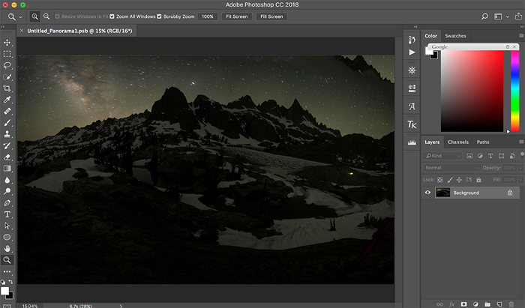Open the Histogram panel icon
This screenshot has height=308, width=525.
pos(412,142)
